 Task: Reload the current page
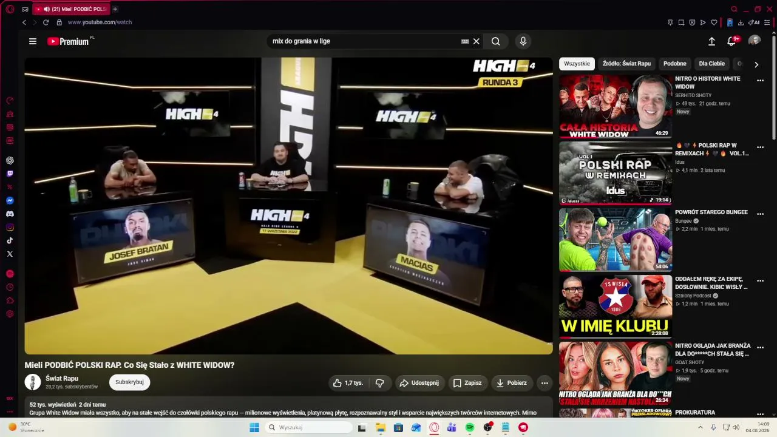[x=46, y=22]
